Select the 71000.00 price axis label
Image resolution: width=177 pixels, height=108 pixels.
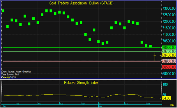(169, 34)
